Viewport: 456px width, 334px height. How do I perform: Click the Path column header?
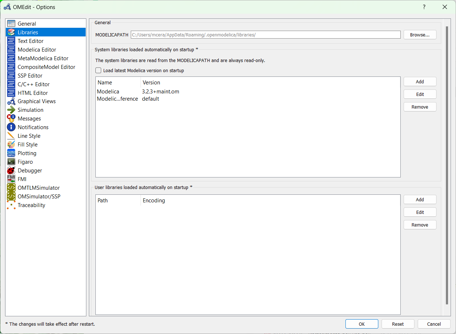click(118, 201)
